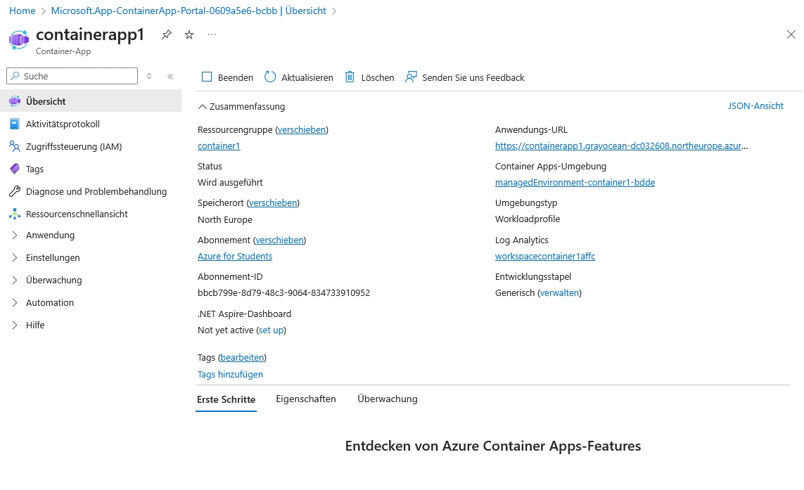The width and height of the screenshot is (804, 490).
Task: Open Diagnose und Problembehandlung
Action: click(x=96, y=192)
